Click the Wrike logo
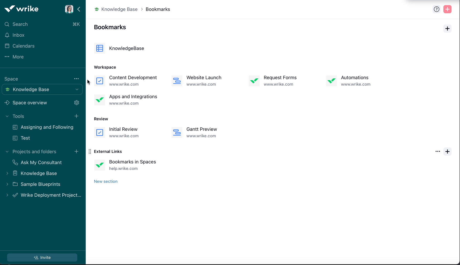The width and height of the screenshot is (460, 265). 21,8
